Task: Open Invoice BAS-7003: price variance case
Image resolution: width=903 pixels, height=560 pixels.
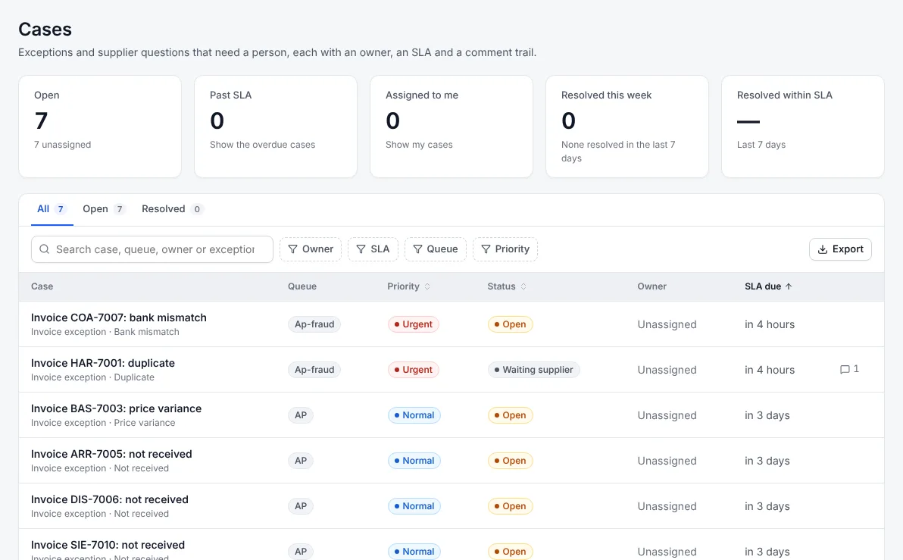Action: (x=117, y=409)
